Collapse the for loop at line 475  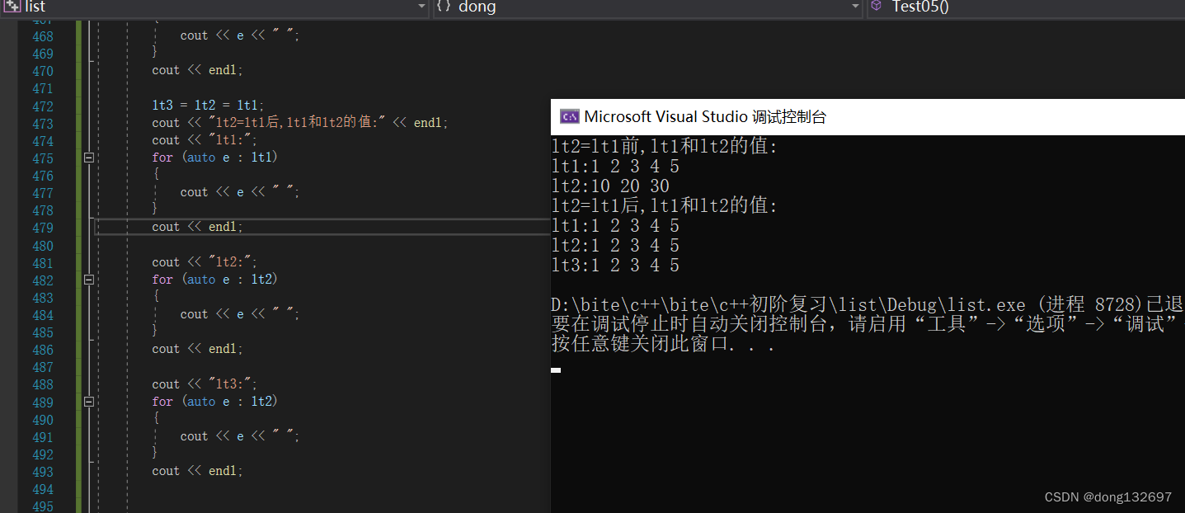click(89, 158)
